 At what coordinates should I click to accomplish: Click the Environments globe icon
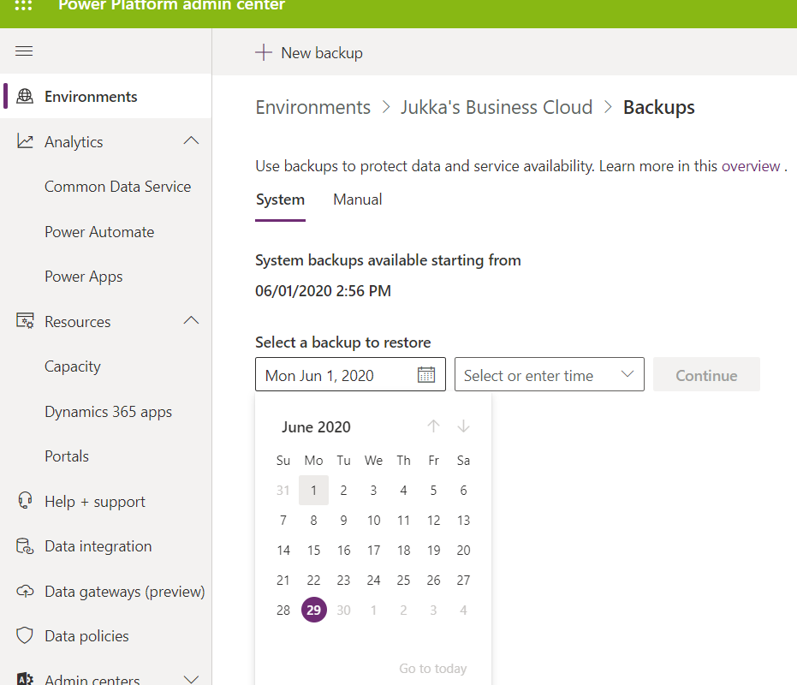pyautogui.click(x=25, y=96)
